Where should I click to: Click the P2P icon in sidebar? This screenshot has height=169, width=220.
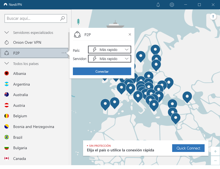(x=7, y=53)
